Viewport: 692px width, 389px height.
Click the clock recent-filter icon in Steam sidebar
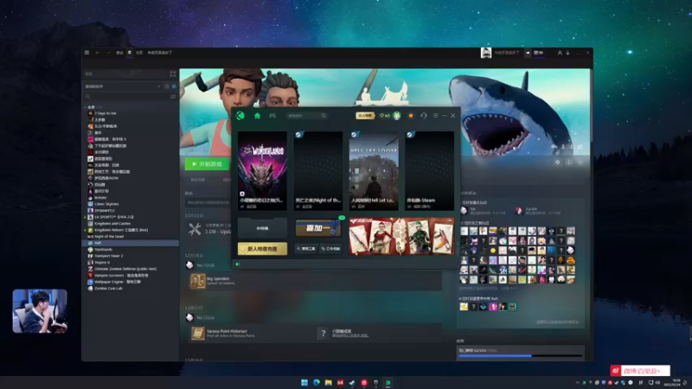pyautogui.click(x=167, y=86)
